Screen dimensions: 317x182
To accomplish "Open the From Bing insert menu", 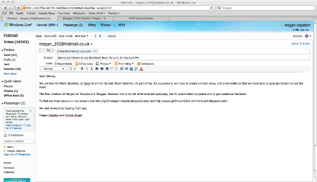I will pos(124,64).
